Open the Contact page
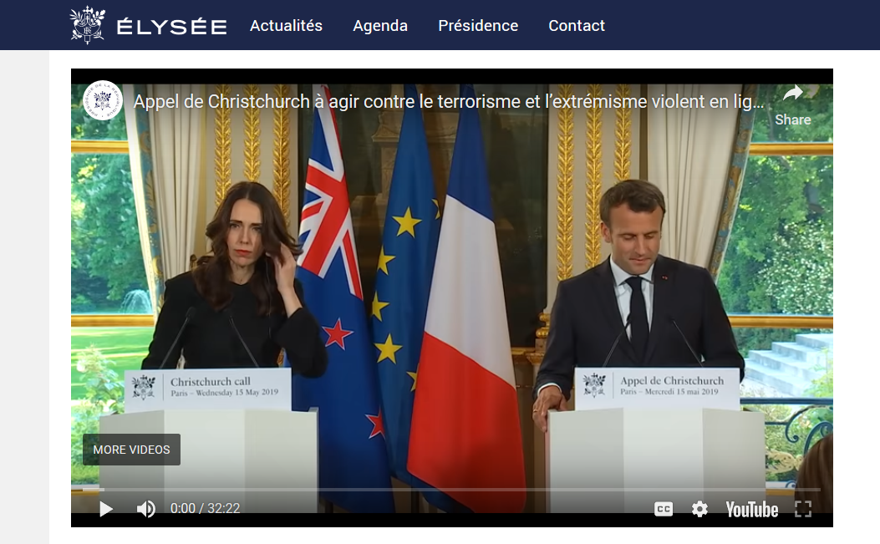The height and width of the screenshot is (544, 880). point(577,26)
